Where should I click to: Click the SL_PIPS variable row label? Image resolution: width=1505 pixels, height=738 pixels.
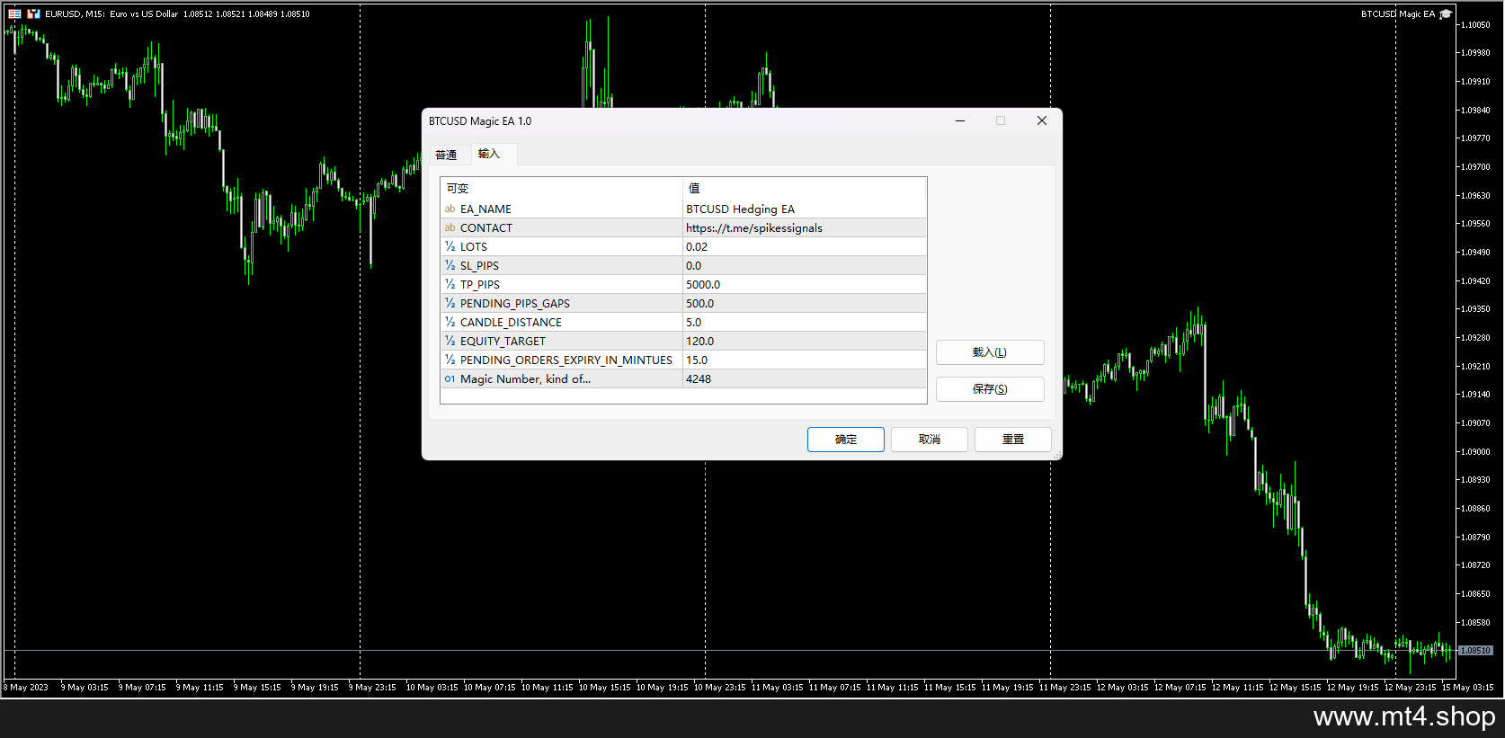click(x=479, y=266)
